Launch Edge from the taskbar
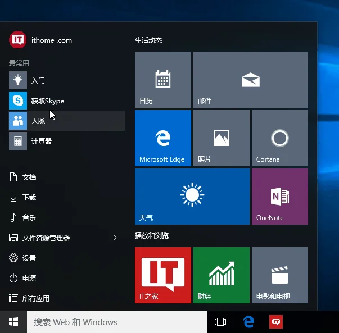The image size is (339, 333). (248, 322)
